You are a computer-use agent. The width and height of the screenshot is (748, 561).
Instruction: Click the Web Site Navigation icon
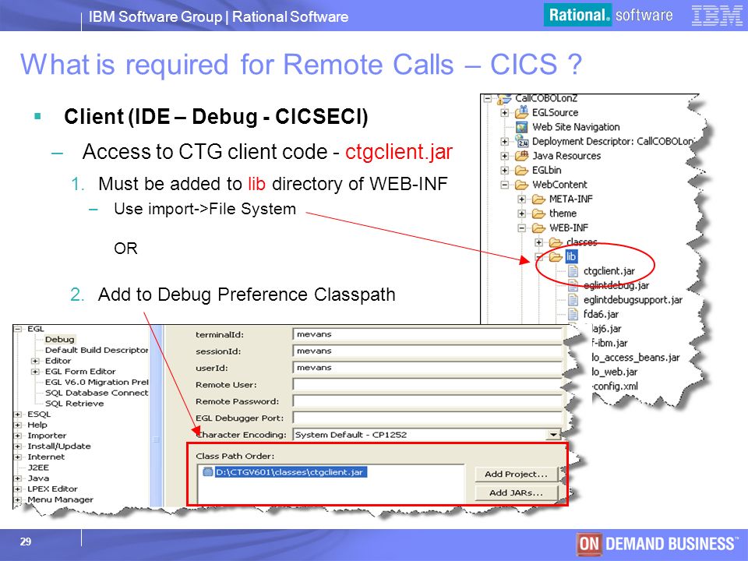pos(521,127)
